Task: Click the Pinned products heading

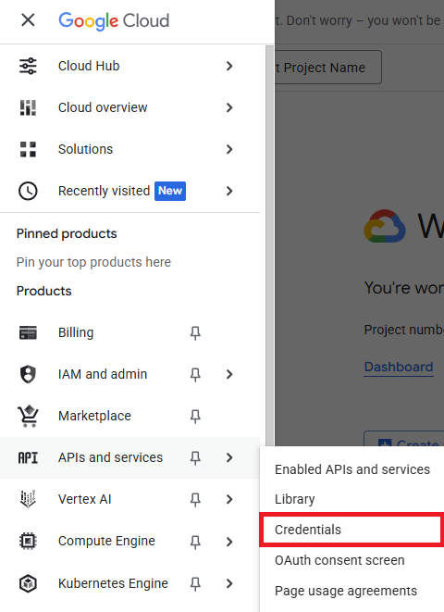Action: (x=67, y=234)
